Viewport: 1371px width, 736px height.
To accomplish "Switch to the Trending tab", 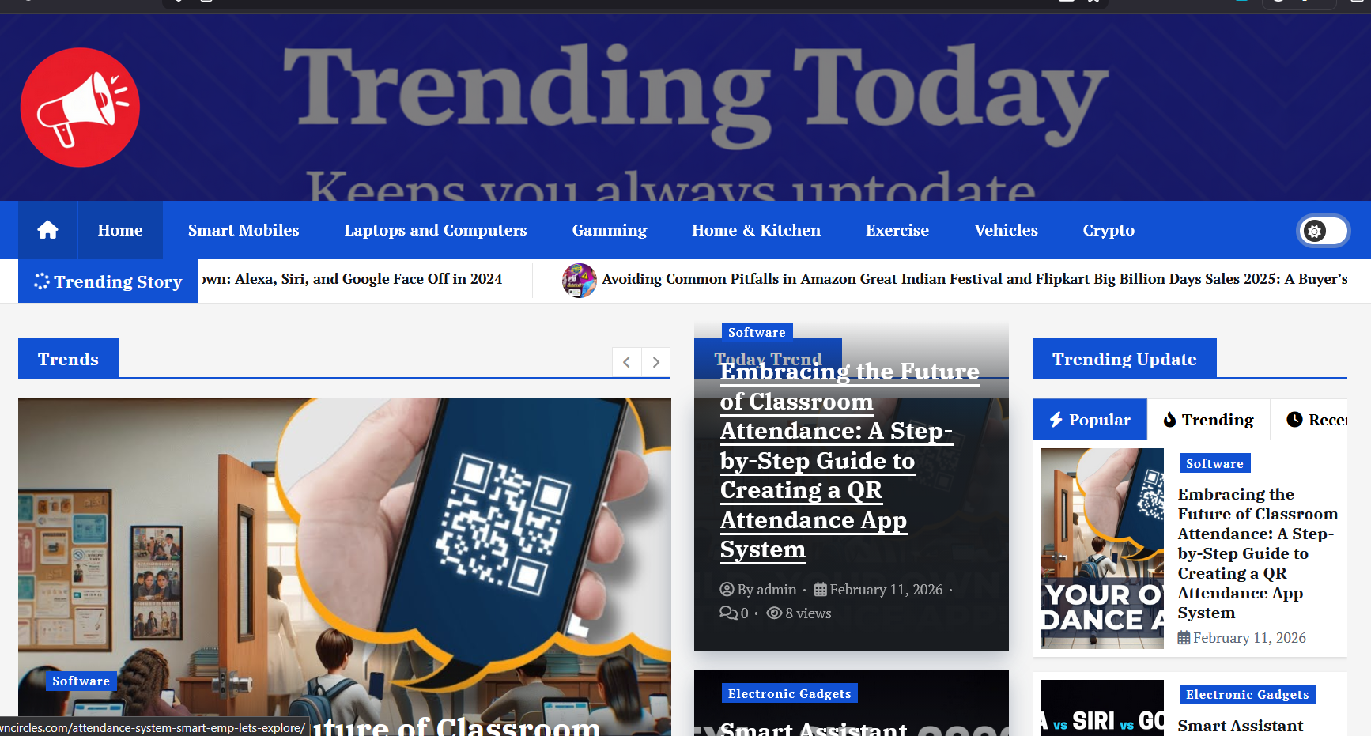I will 1208,420.
